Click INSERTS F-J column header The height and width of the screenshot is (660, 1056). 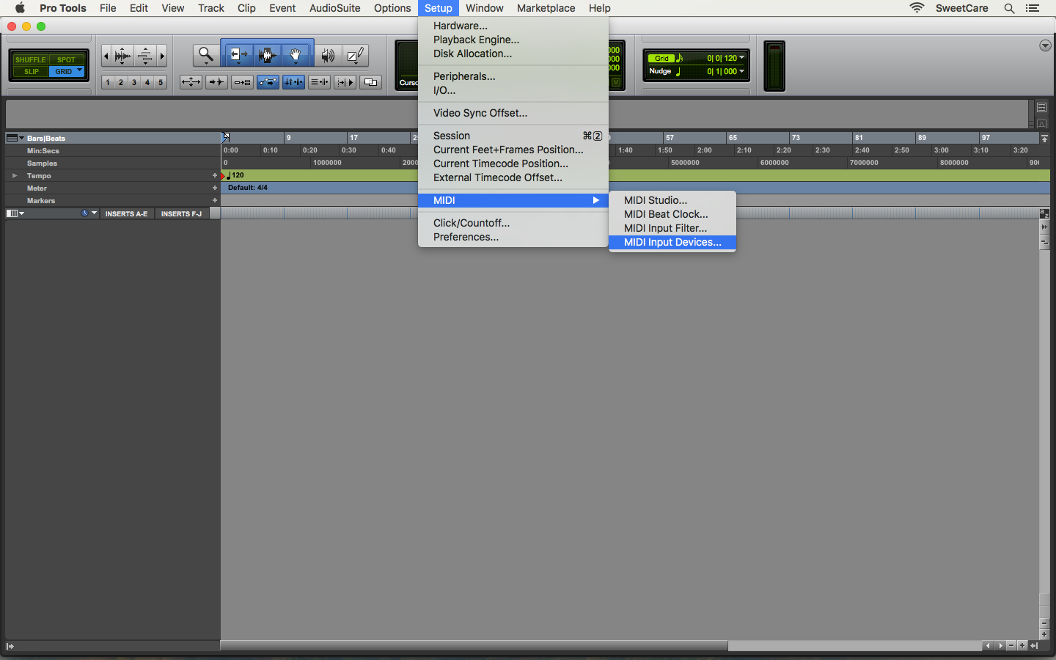[181, 213]
